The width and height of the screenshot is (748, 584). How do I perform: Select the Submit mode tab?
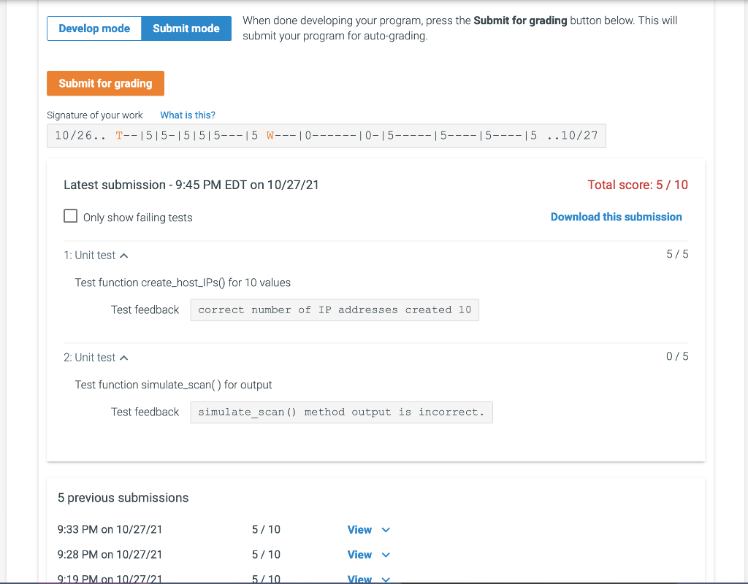[x=186, y=28]
